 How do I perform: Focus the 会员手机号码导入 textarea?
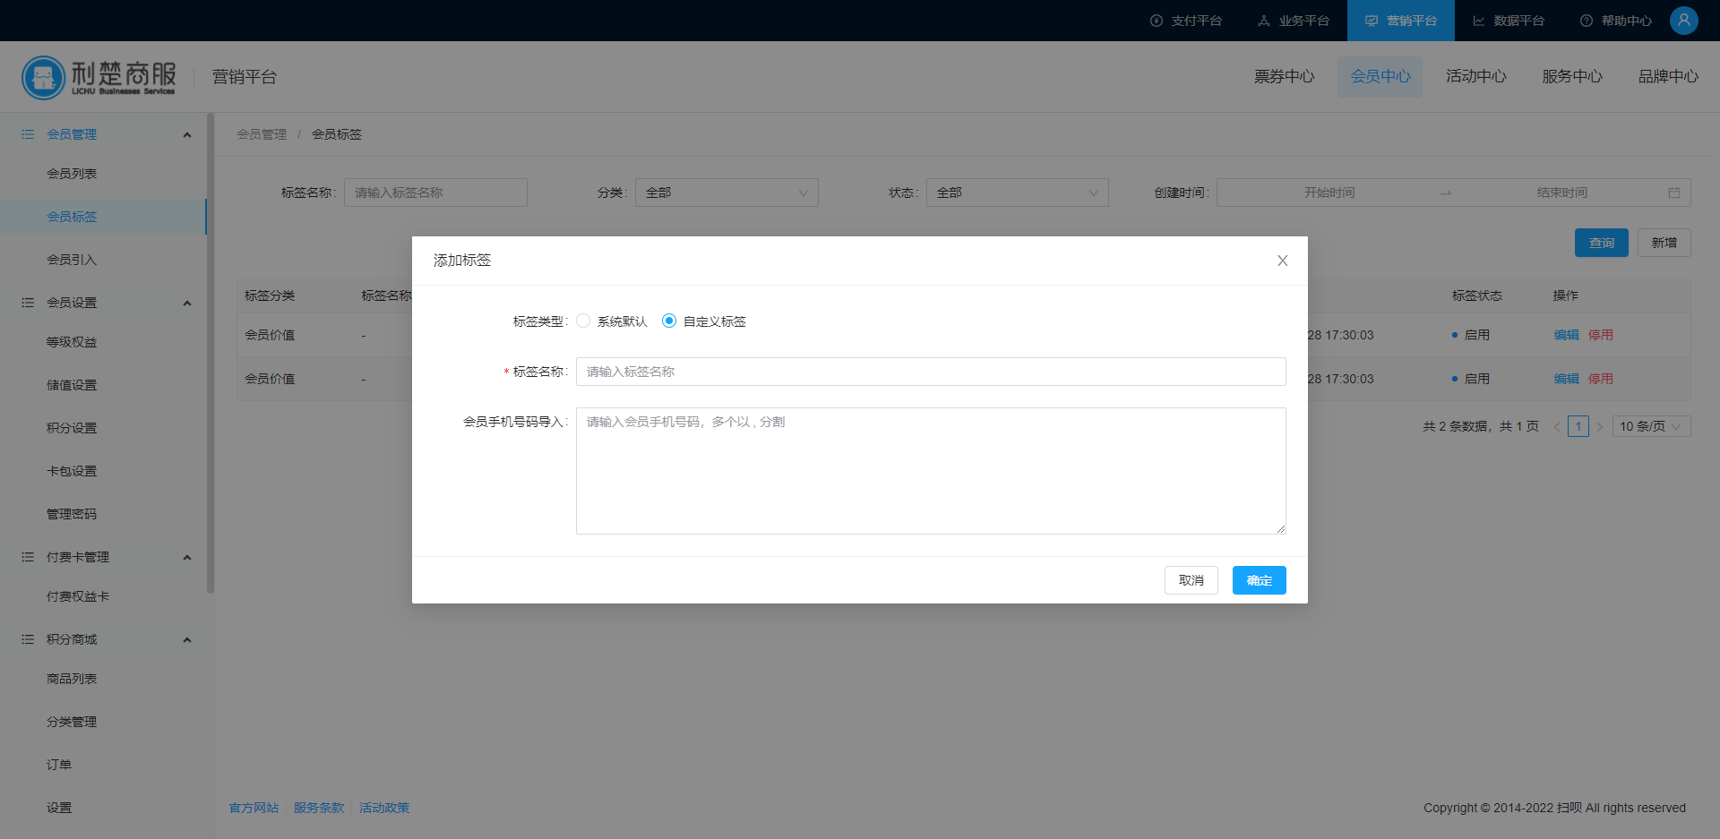pyautogui.click(x=931, y=471)
